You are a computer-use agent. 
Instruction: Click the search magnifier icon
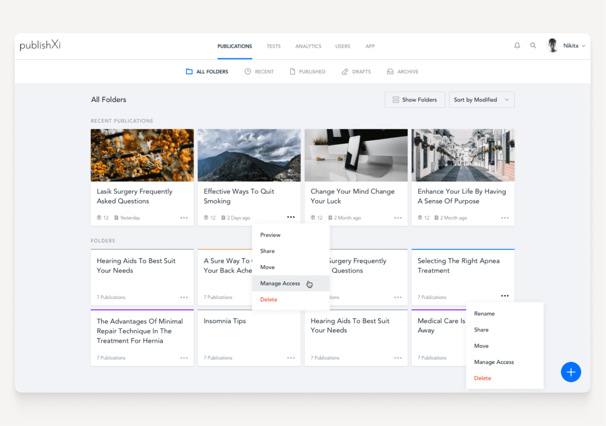[x=533, y=45]
